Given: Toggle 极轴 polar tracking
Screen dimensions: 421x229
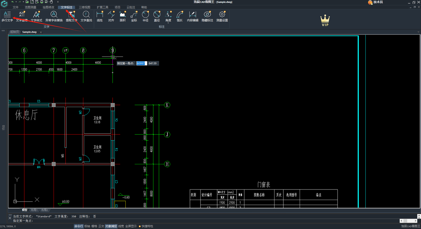Looking at the screenshot, I should pos(87,226).
